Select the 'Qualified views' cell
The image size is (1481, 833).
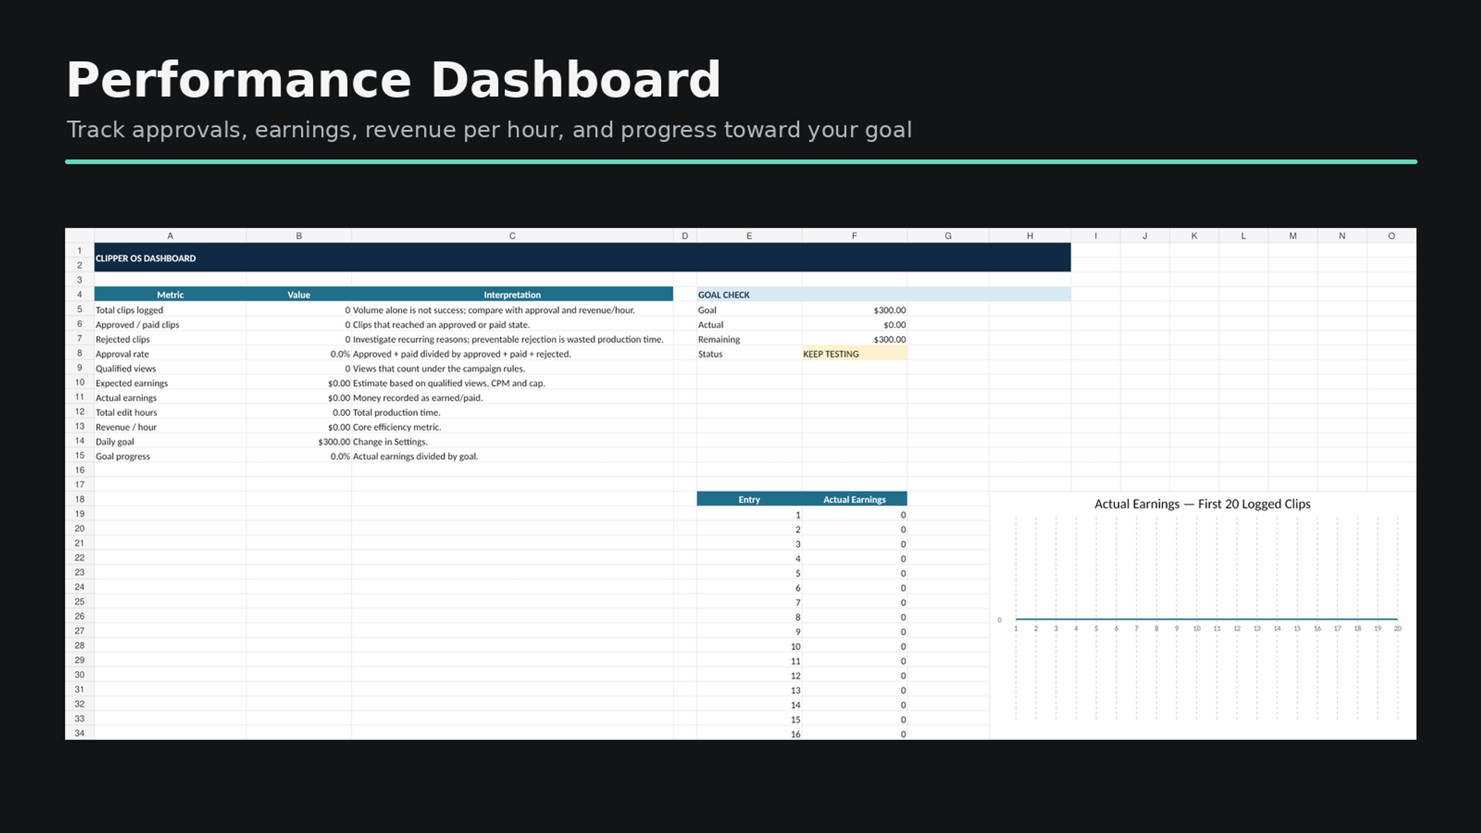click(x=170, y=368)
